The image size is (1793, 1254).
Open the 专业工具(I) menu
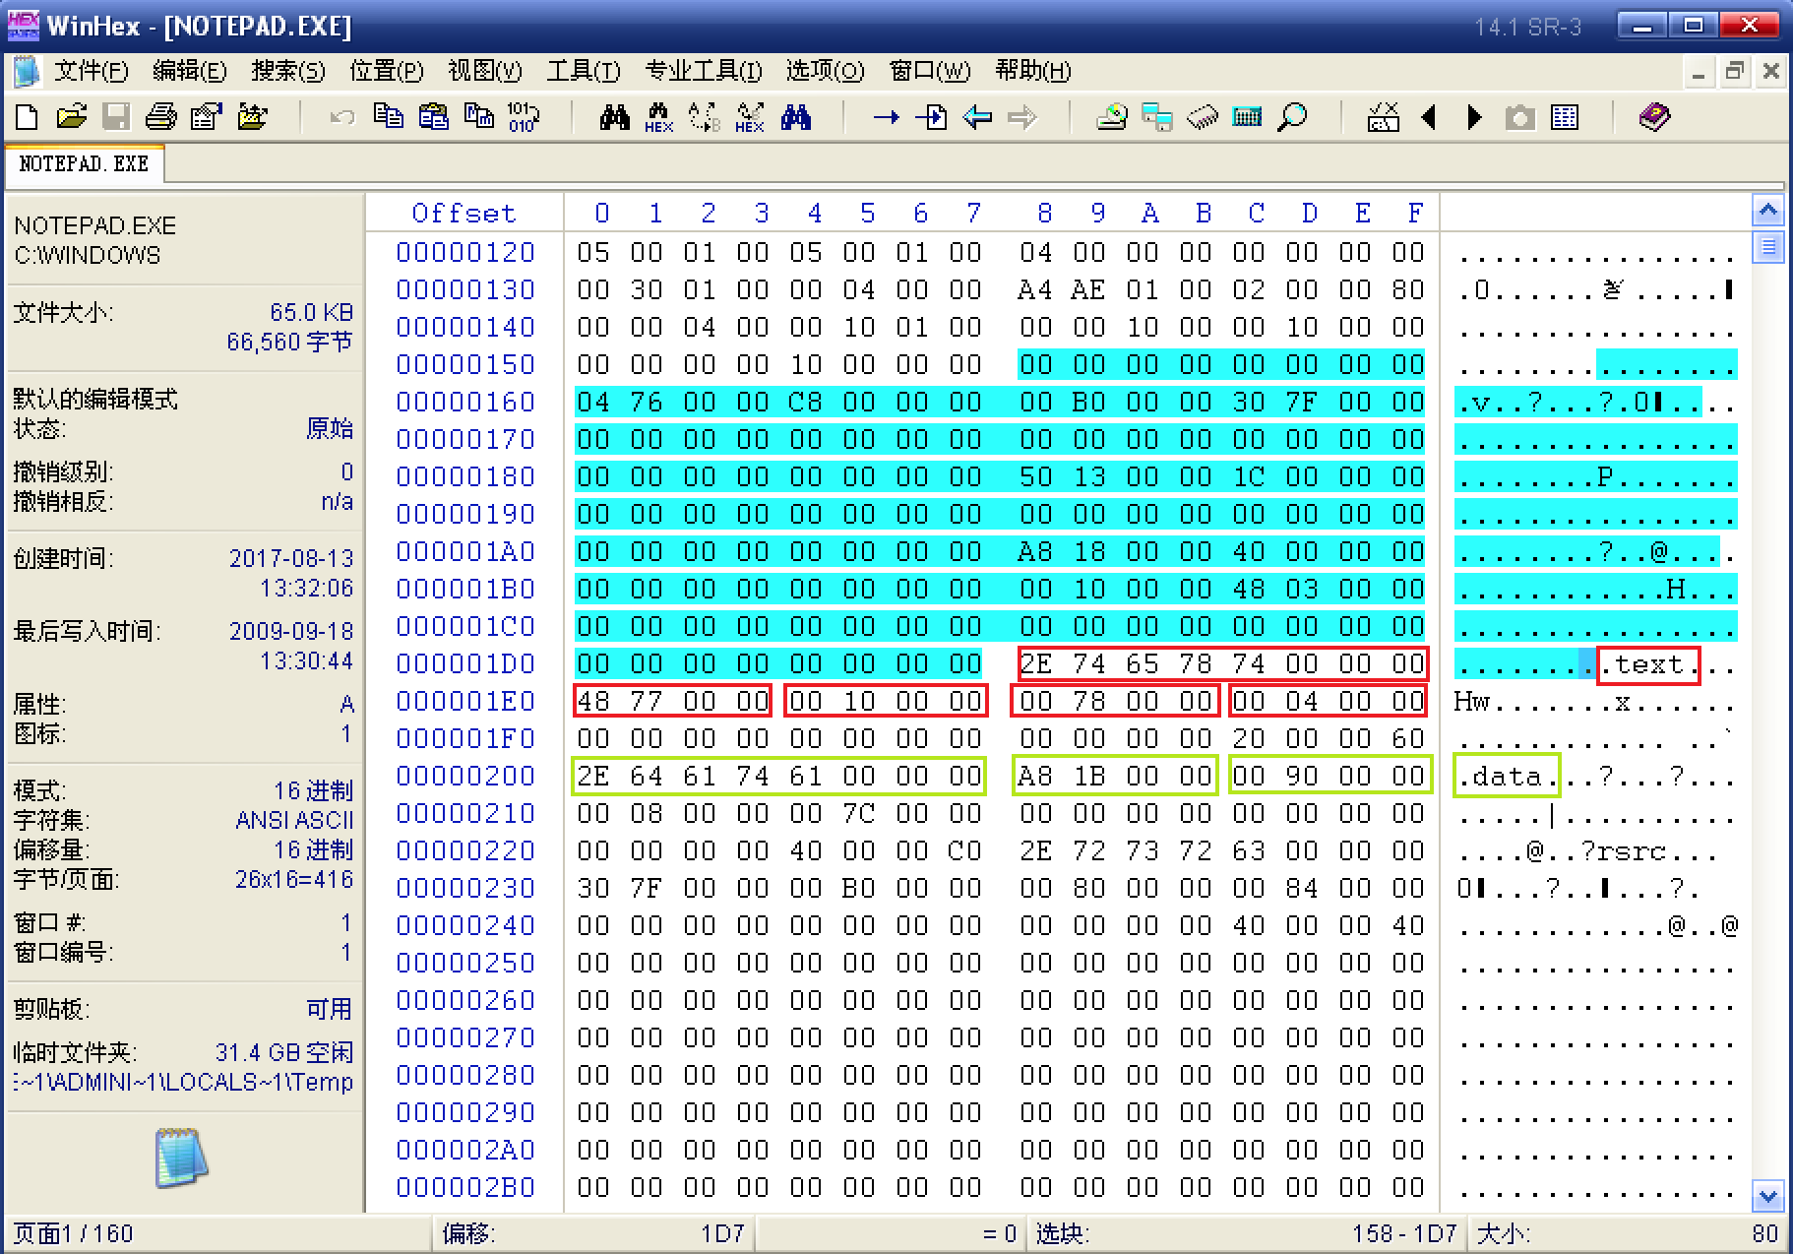703,71
